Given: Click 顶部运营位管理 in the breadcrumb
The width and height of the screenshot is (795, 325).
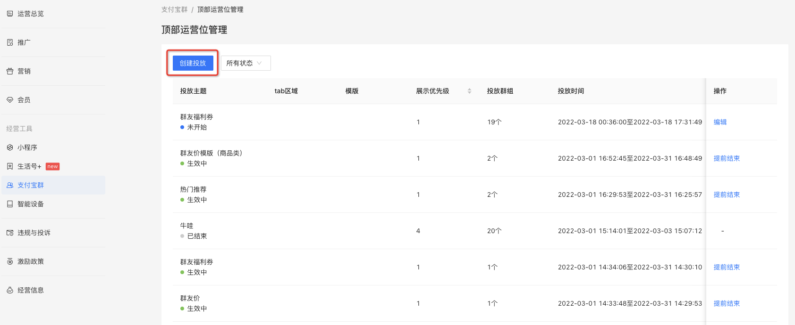Looking at the screenshot, I should [220, 9].
